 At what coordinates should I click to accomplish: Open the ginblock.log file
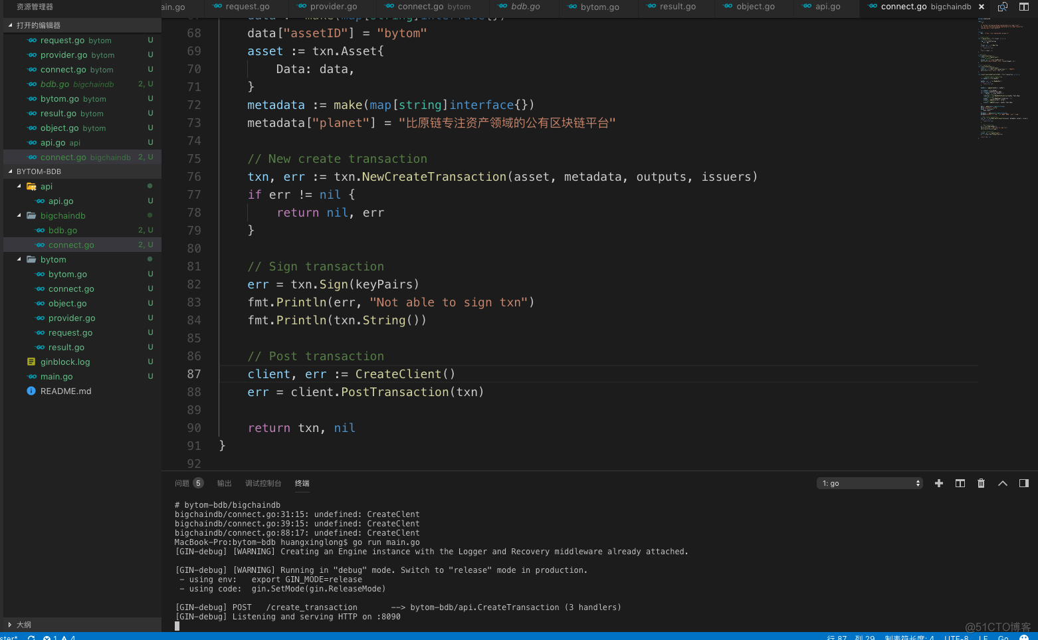82,362
